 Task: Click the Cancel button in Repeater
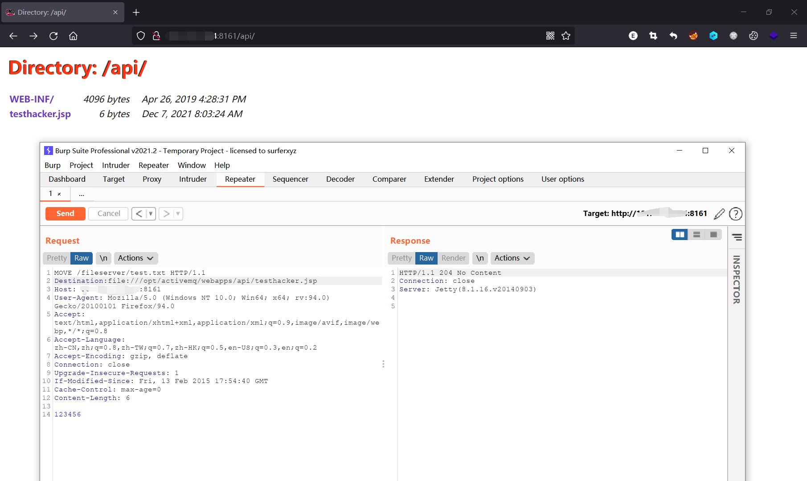[109, 214]
